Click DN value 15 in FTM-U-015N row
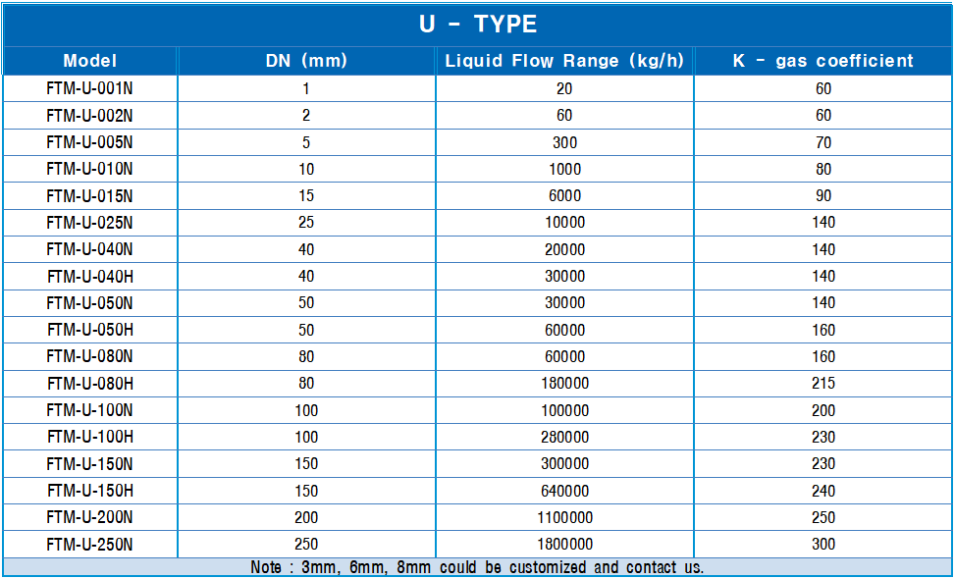The image size is (955, 579). 306,196
